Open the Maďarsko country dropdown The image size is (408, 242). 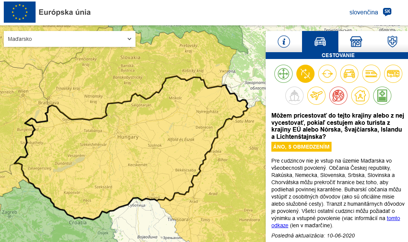pyautogui.click(x=70, y=39)
